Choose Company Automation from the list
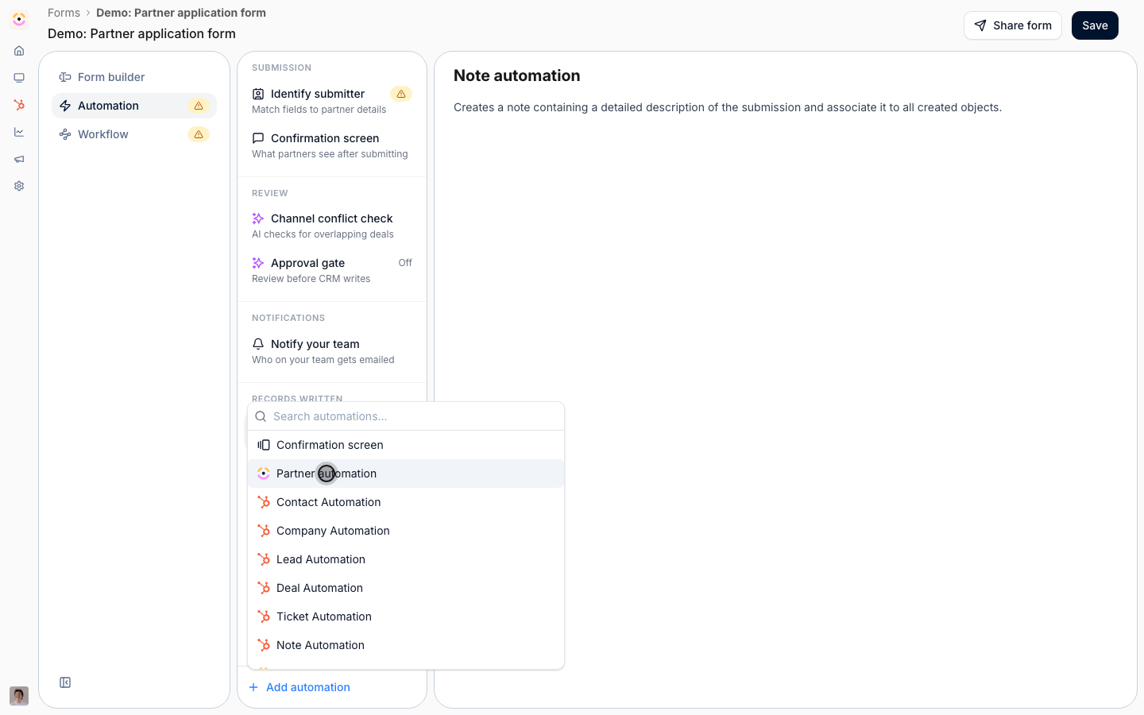This screenshot has height=715, width=1144. pyautogui.click(x=406, y=531)
